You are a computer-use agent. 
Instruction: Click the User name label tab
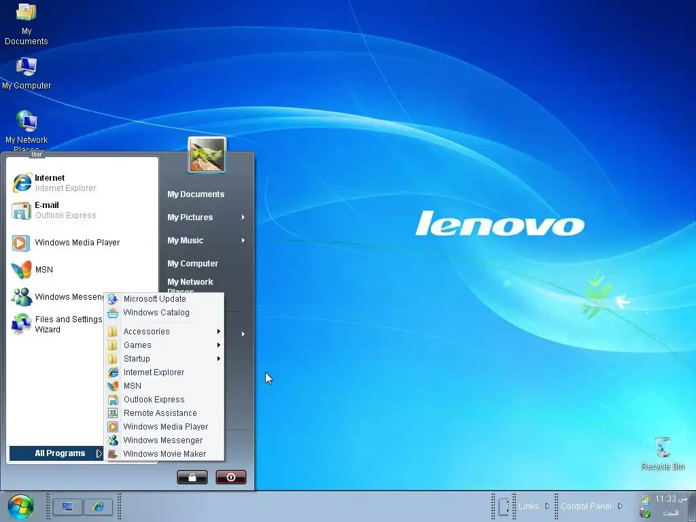coord(37,154)
